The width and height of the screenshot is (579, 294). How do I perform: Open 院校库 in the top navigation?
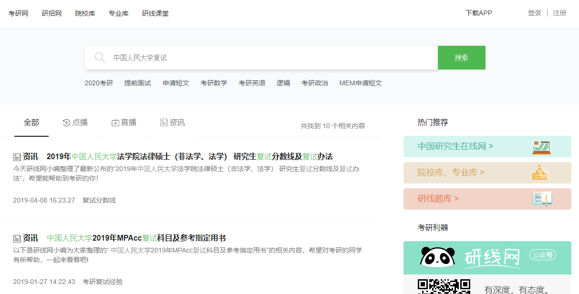coord(85,13)
